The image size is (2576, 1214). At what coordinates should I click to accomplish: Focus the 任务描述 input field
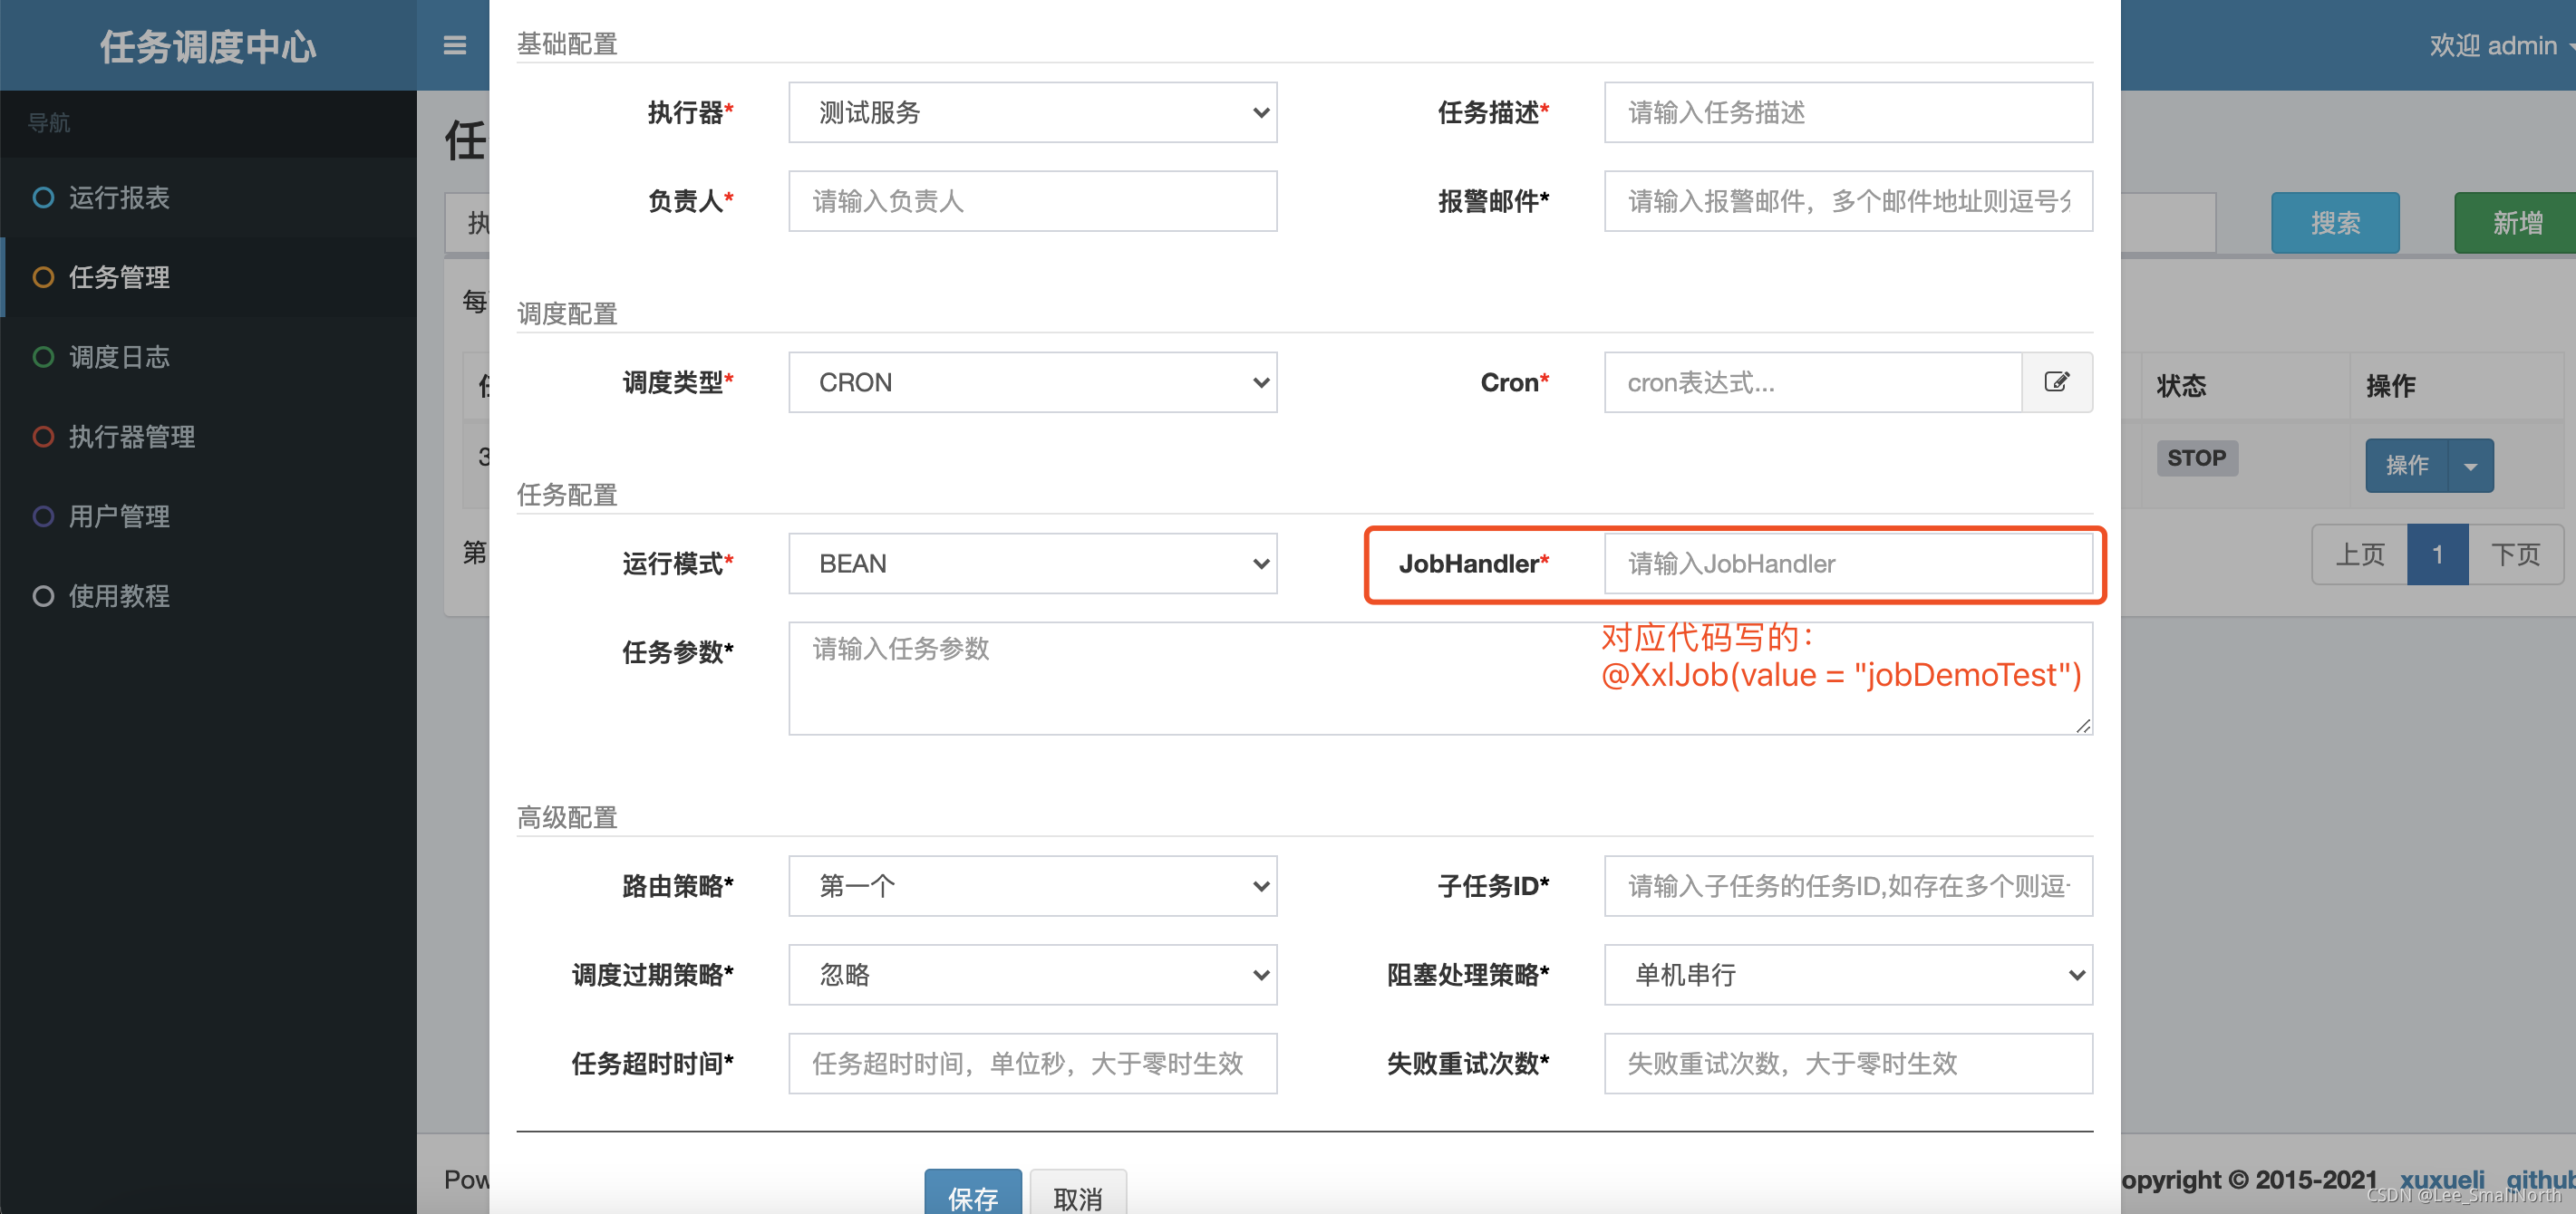(x=1848, y=112)
